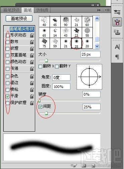Select brush tip thumbnail 58

pyautogui.click(x=87, y=32)
